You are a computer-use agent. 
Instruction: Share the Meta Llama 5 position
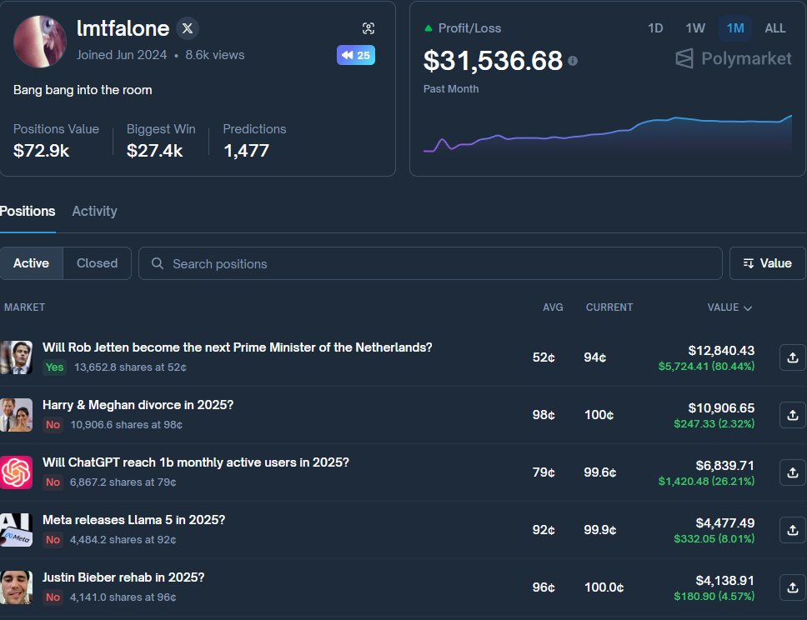point(793,530)
